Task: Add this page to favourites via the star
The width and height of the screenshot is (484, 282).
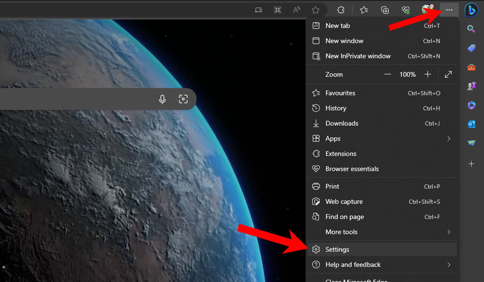Action: pos(316,10)
